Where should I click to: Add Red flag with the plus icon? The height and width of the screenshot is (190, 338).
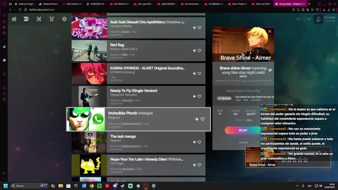click(194, 51)
